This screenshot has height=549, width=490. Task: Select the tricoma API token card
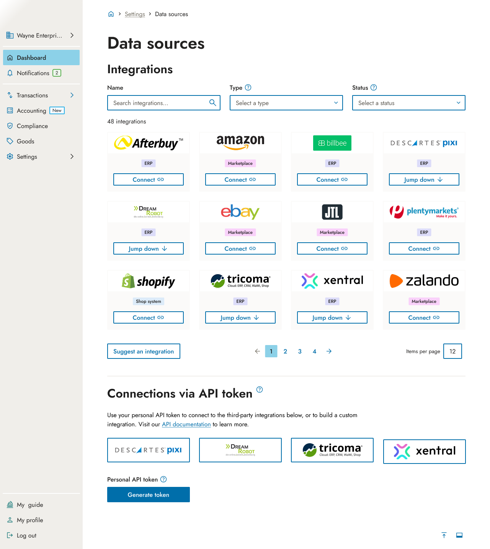tap(332, 450)
